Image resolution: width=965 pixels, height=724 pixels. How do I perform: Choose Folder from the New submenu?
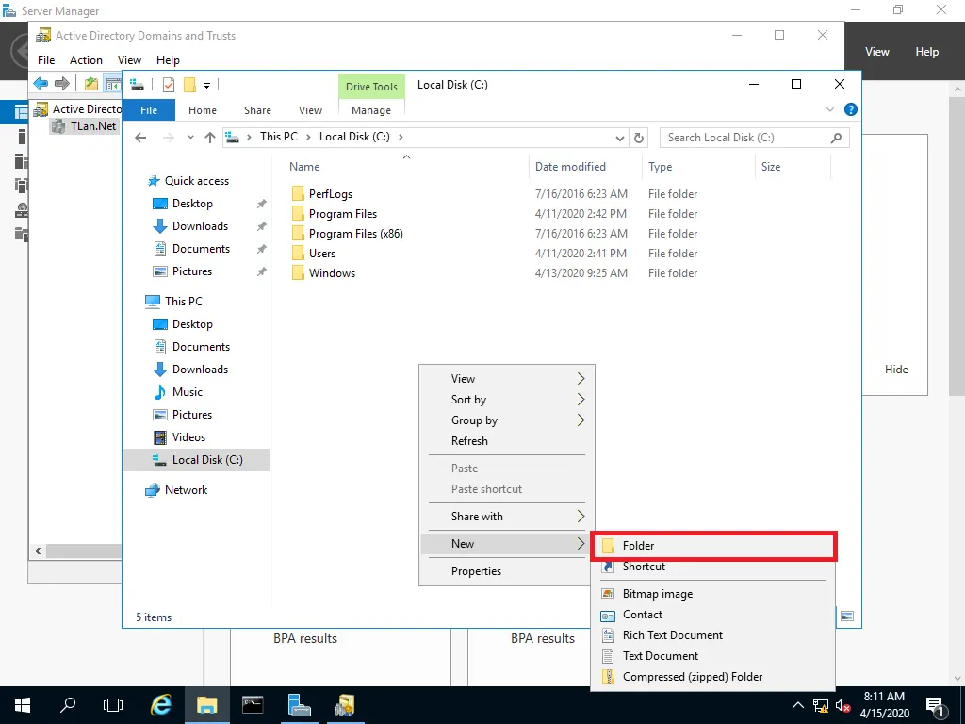713,546
